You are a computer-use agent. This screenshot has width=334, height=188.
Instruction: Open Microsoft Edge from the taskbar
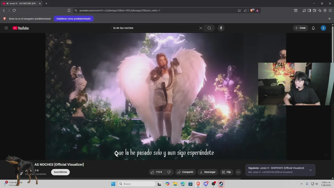183,184
